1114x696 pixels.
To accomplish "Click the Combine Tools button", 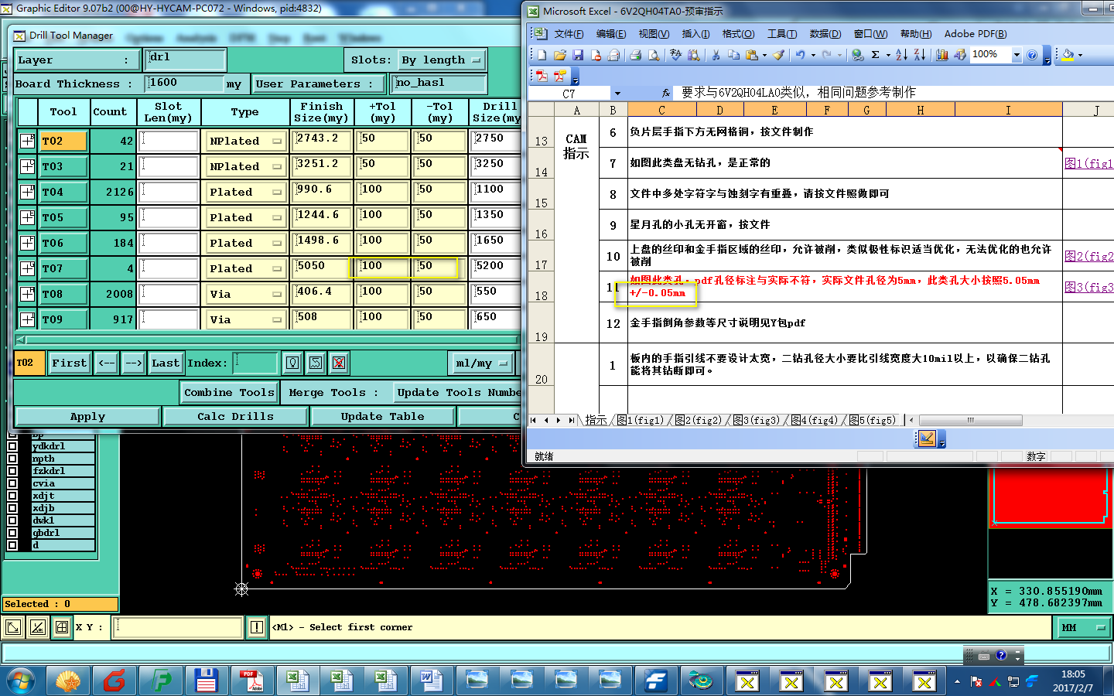I will tap(229, 392).
